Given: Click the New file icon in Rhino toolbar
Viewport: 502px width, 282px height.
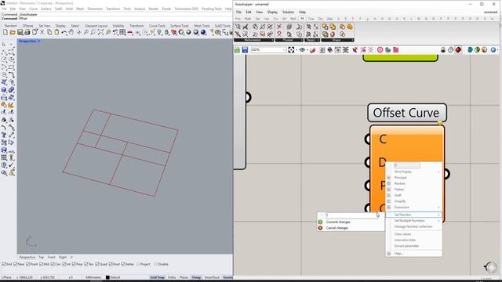Looking at the screenshot, I should pos(5,32).
